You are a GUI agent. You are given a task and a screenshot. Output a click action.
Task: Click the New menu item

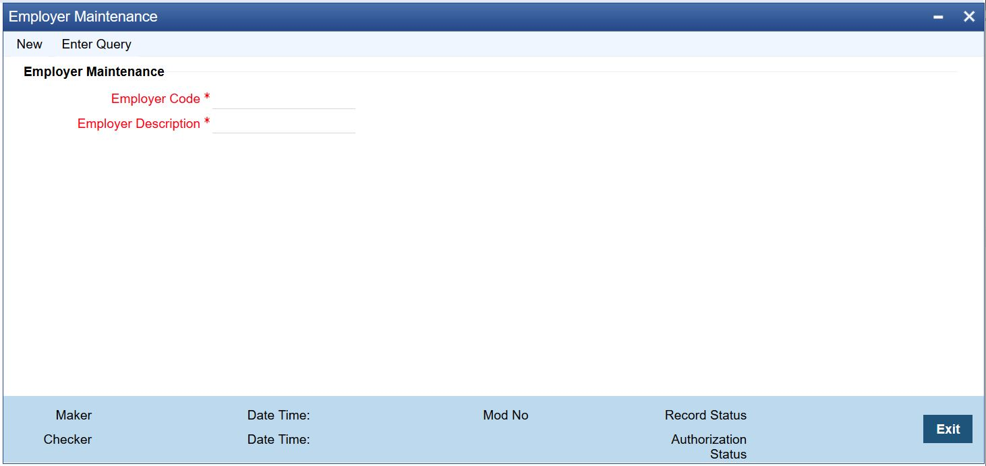[30, 44]
